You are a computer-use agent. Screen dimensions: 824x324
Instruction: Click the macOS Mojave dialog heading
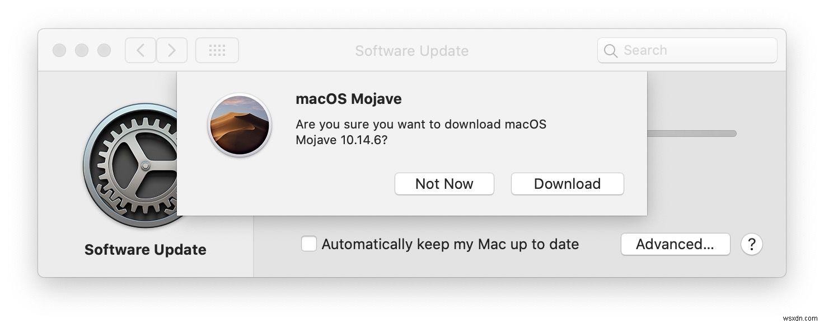tap(348, 99)
